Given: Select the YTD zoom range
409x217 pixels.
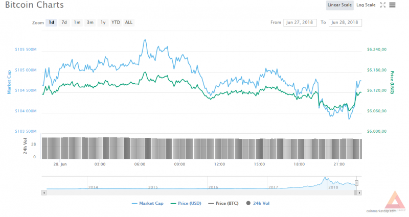Looking at the screenshot, I should pos(116,22).
